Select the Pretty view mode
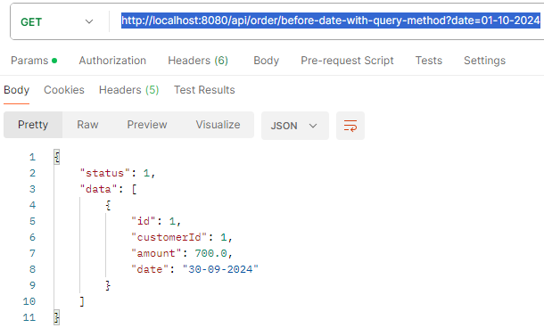The image size is (544, 328). coord(33,125)
